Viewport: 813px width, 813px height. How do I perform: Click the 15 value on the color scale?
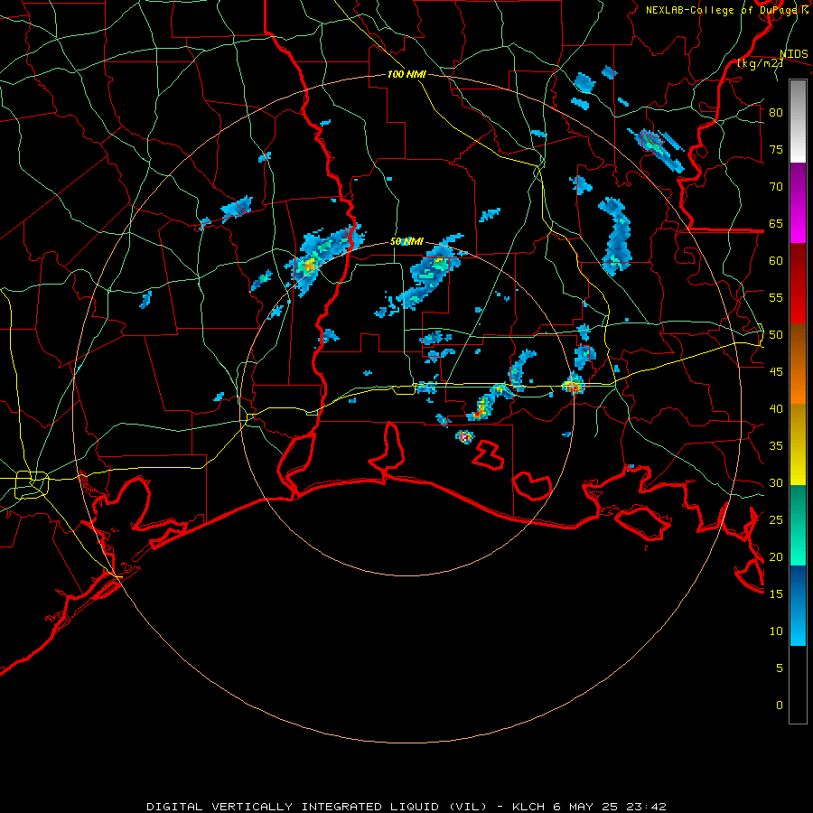[x=776, y=594]
